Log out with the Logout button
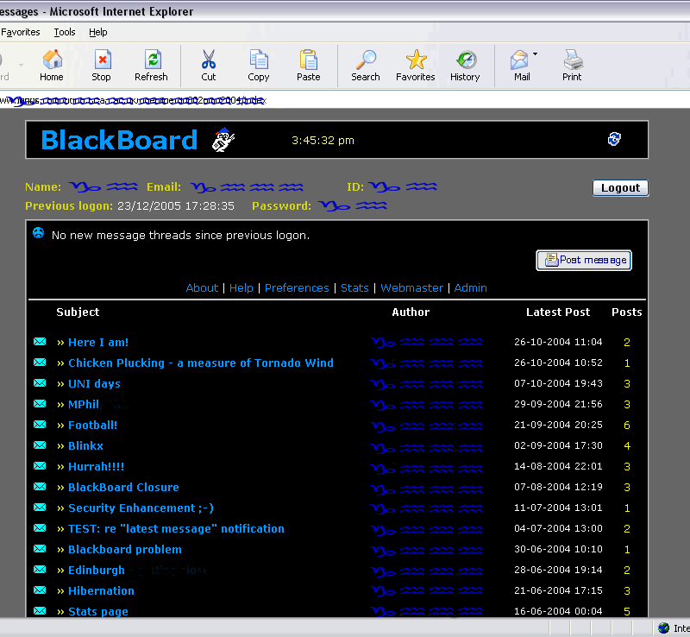This screenshot has height=637, width=690. coord(620,188)
